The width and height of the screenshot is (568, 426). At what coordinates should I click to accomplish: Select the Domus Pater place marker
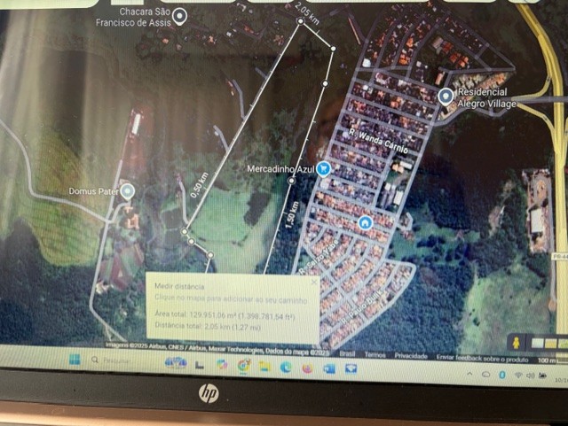point(128,190)
